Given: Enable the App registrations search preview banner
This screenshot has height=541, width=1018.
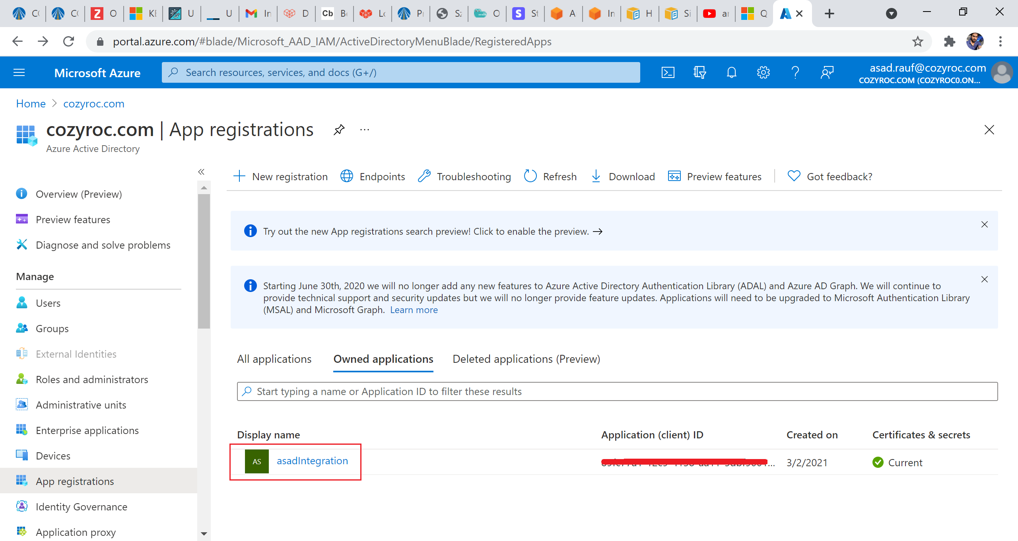Looking at the screenshot, I should [433, 232].
